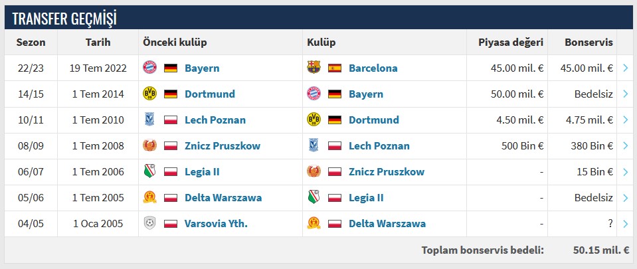The height and width of the screenshot is (269, 637).
Task: Click the Dortmund crest in the 14/15 row
Action: 149,94
